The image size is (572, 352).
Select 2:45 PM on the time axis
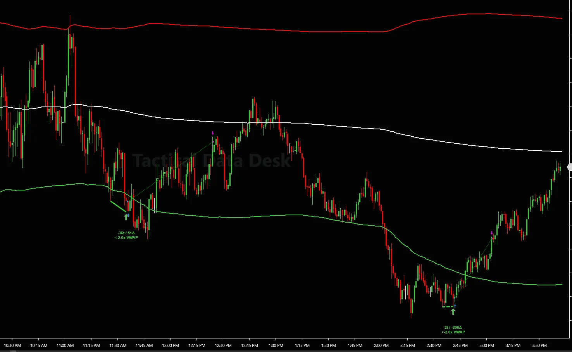460,345
